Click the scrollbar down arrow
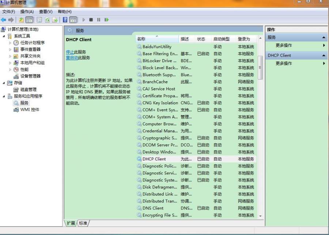Viewport: 329px width, 235px height. (x=260, y=216)
